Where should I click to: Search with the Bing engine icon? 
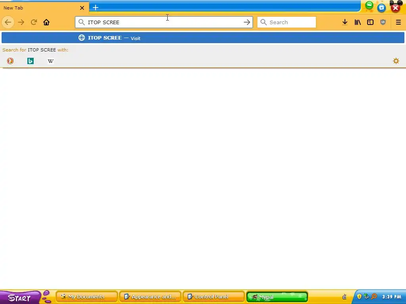pos(31,61)
